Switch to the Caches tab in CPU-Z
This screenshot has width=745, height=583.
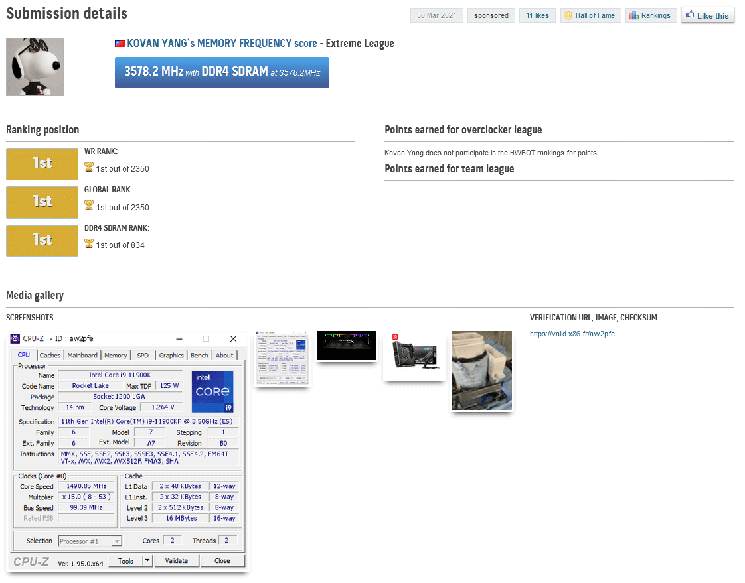click(50, 355)
